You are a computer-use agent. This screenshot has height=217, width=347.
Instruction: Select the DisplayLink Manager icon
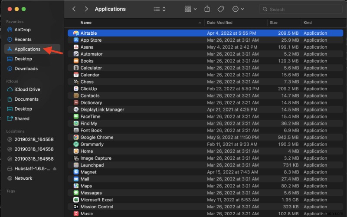tap(76, 109)
